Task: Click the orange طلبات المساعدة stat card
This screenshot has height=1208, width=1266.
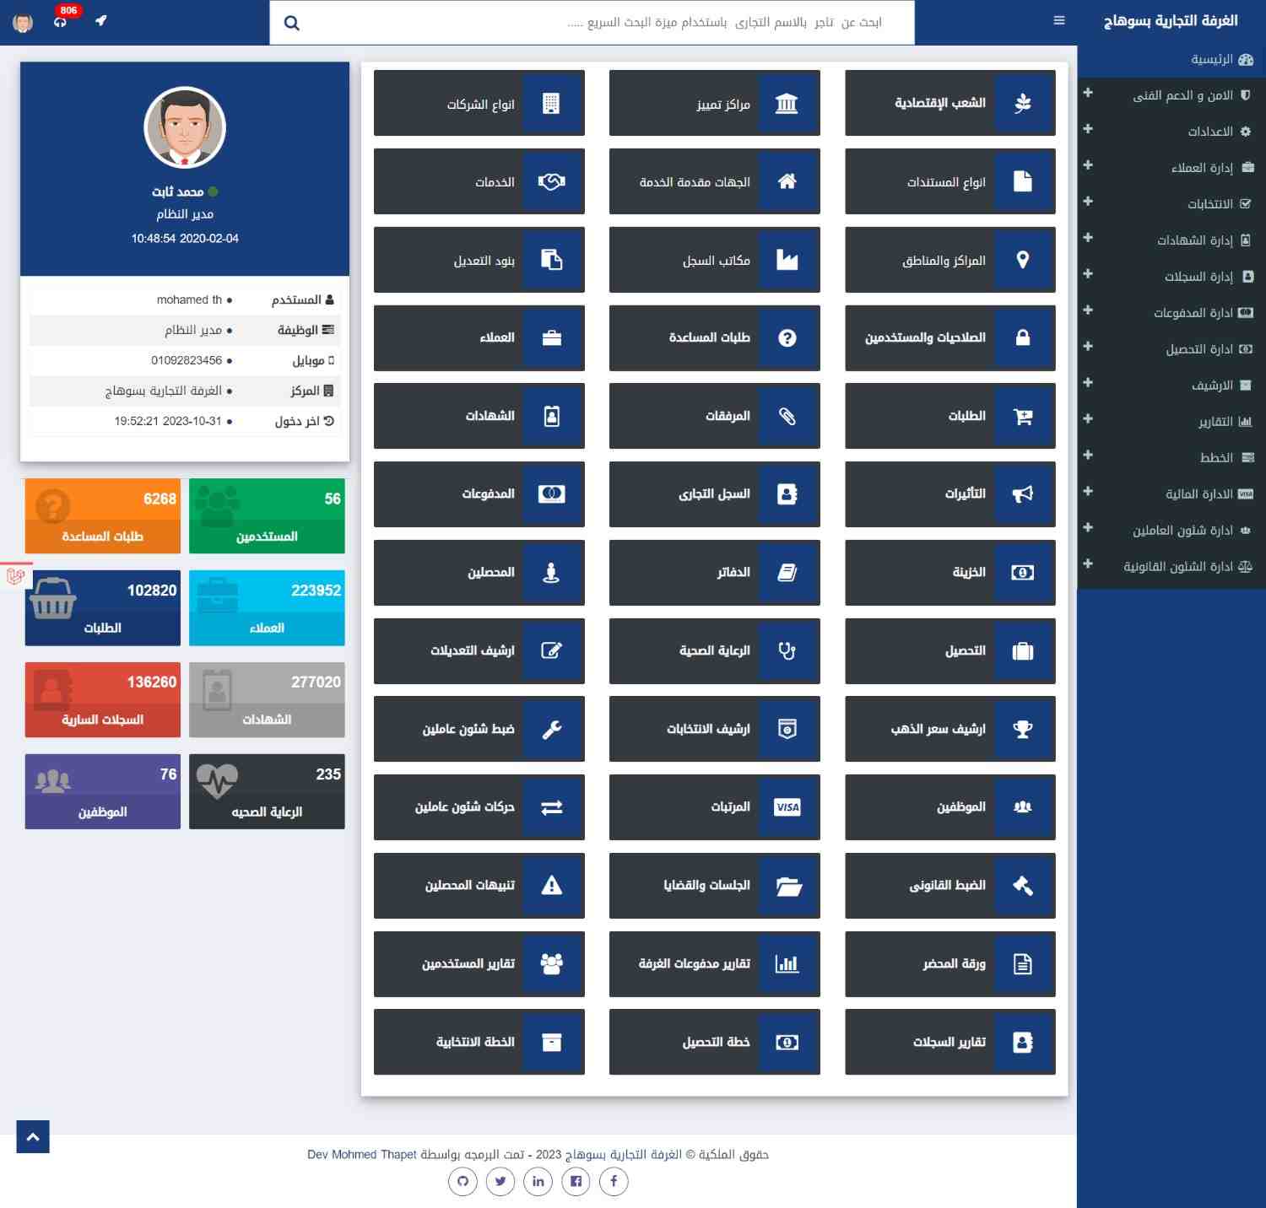Action: [103, 515]
